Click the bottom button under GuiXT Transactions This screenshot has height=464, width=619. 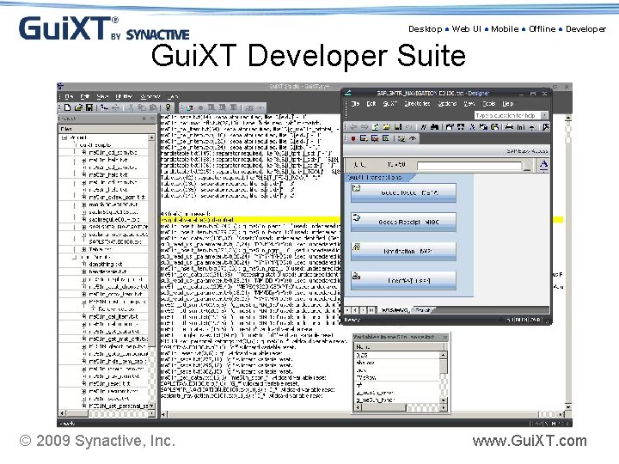403,280
